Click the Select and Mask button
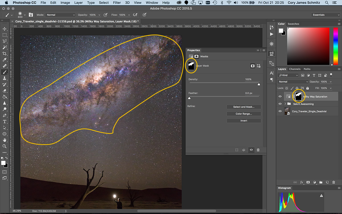Viewport: 342px width, 214px height. 244,107
